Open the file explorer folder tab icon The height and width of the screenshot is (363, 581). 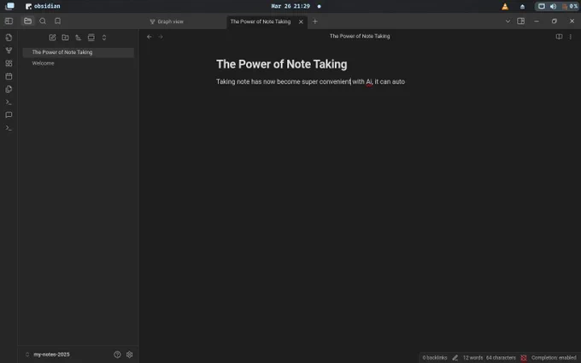click(28, 21)
